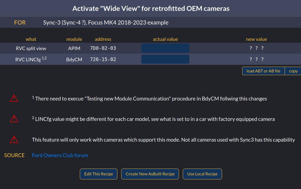Click Create New AsBuilt Recipe button
The height and width of the screenshot is (189, 301).
point(150,174)
